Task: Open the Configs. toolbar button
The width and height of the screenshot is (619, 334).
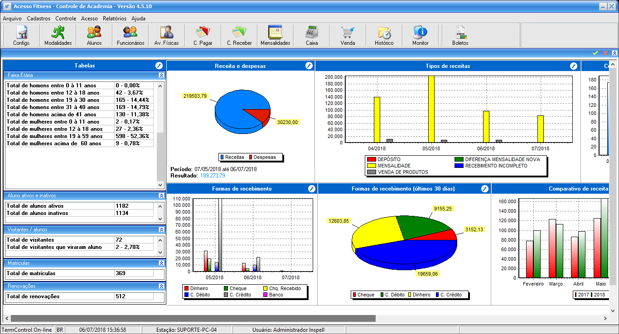Action: coord(22,35)
